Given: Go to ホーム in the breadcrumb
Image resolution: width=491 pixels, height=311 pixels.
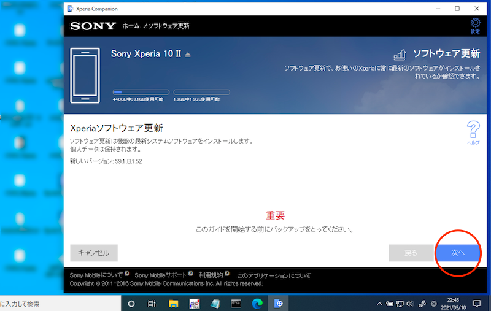Looking at the screenshot, I should (x=131, y=26).
